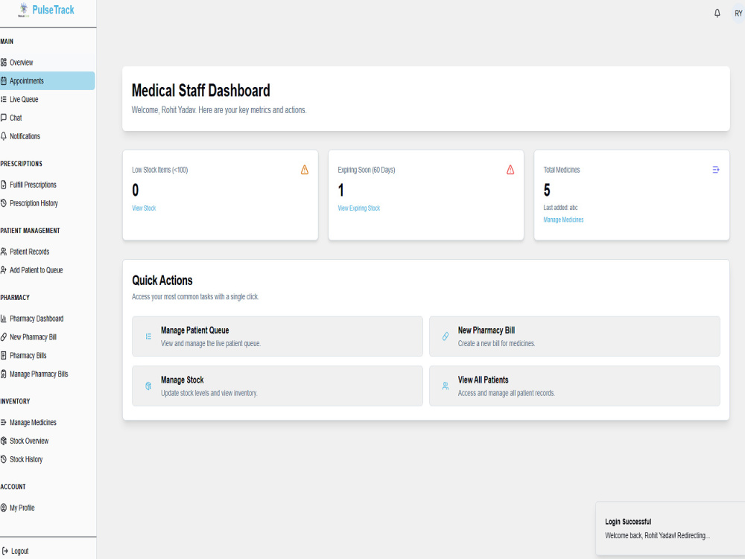Select Add Patient to Queue
The image size is (745, 559).
pyautogui.click(x=47, y=270)
